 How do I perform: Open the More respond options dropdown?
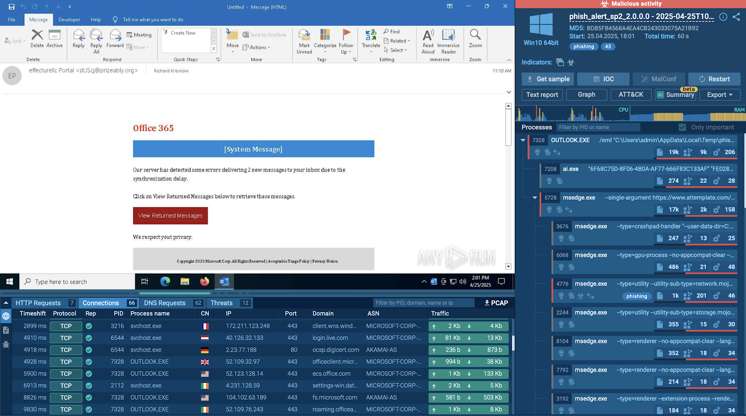(138, 48)
